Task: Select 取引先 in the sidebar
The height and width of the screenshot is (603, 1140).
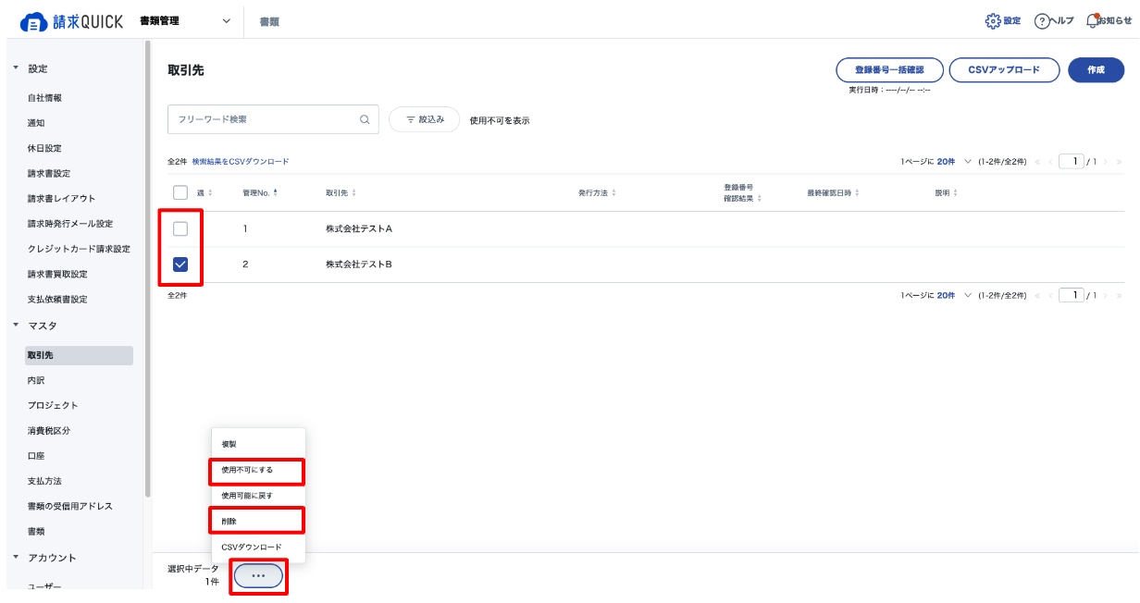Action: (x=80, y=355)
